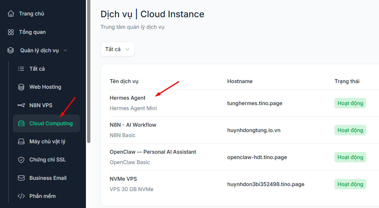
Task: Click Hoạt động badge in NVMe VPS row
Action: point(350,184)
